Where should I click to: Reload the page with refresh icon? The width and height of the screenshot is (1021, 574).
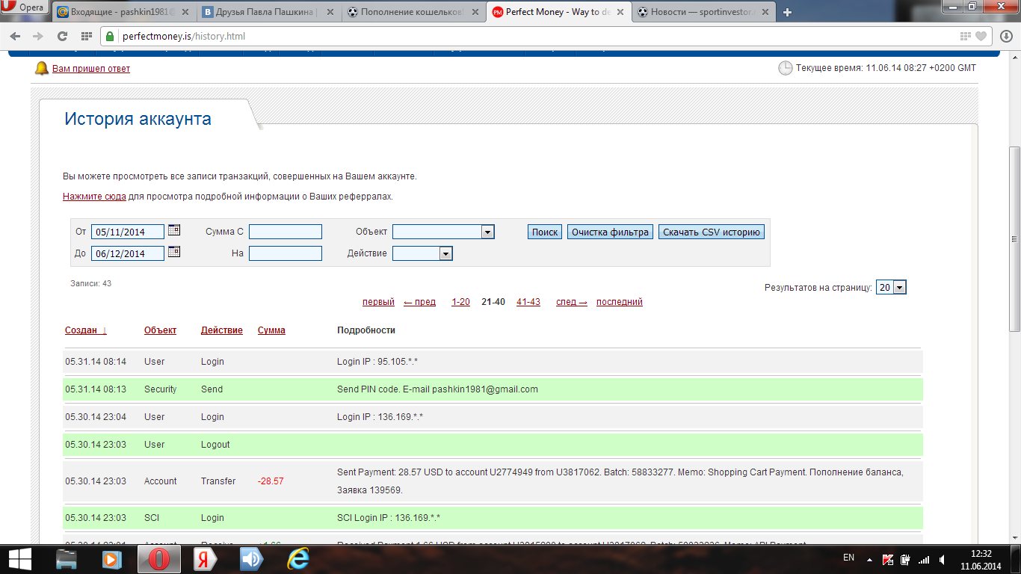[62, 36]
